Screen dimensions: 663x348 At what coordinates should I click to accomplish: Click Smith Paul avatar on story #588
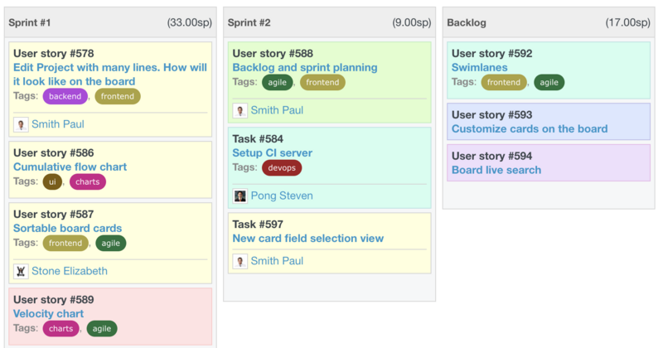240,110
